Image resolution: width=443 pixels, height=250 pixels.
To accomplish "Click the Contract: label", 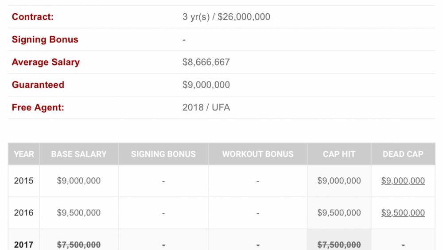I will [x=32, y=17].
